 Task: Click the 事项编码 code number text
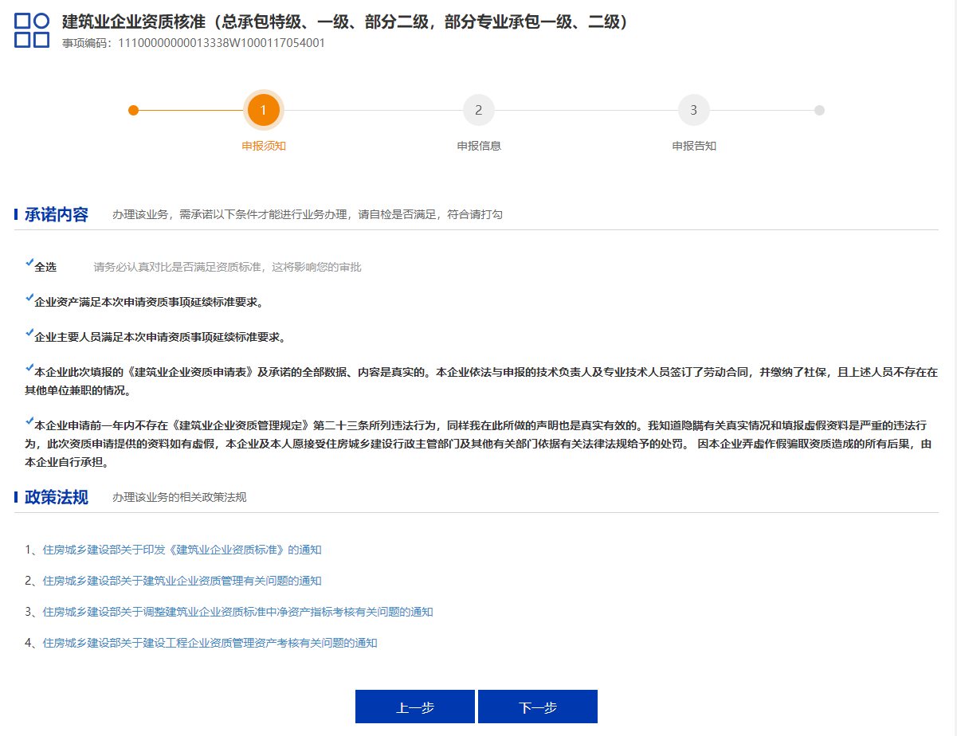(x=222, y=43)
